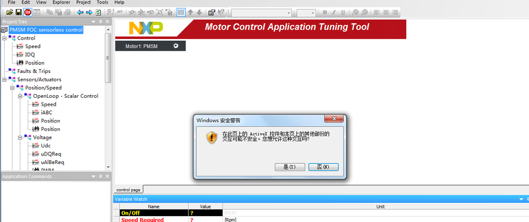Collapse the Voltage tree node
The image size is (529, 222).
tap(20, 137)
